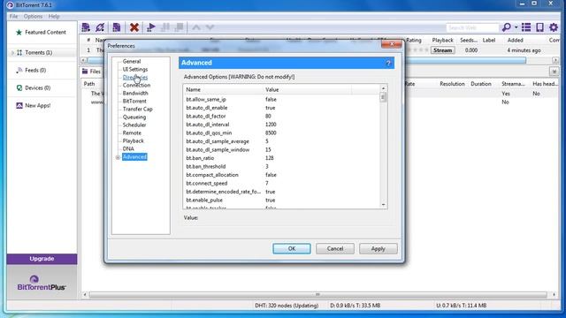Click the remote device toolbar icon

pyautogui.click(x=540, y=27)
